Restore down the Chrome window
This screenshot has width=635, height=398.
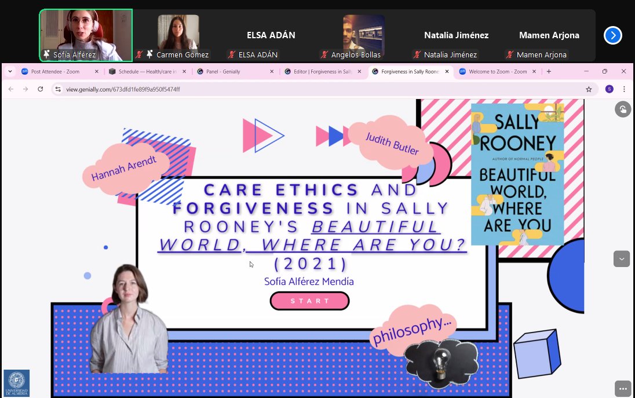click(605, 71)
